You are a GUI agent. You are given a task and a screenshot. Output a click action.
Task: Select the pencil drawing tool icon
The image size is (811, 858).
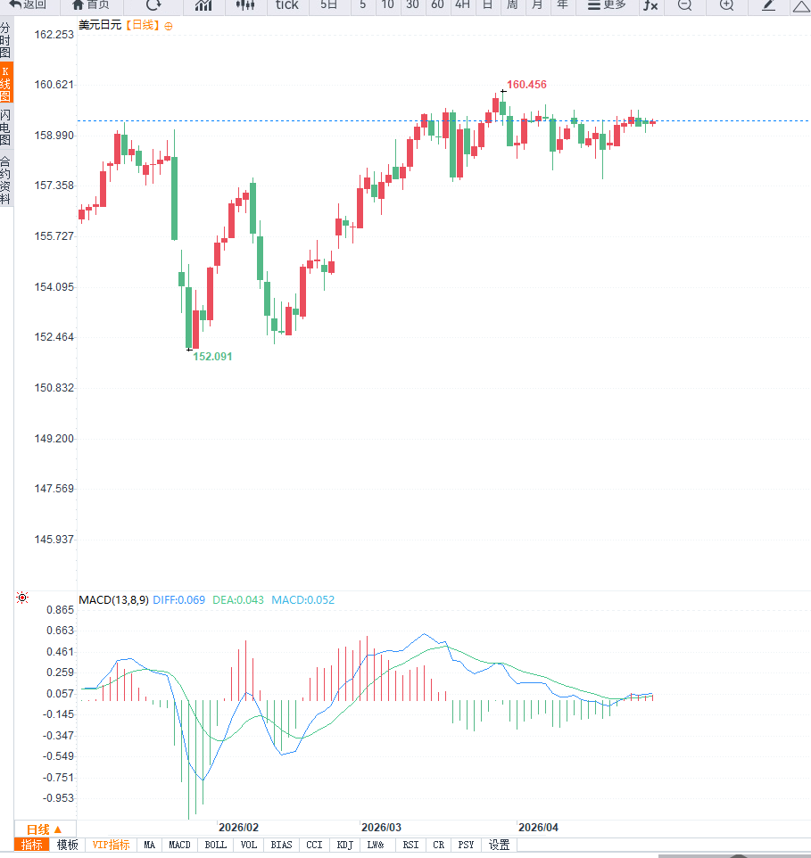(x=768, y=5)
